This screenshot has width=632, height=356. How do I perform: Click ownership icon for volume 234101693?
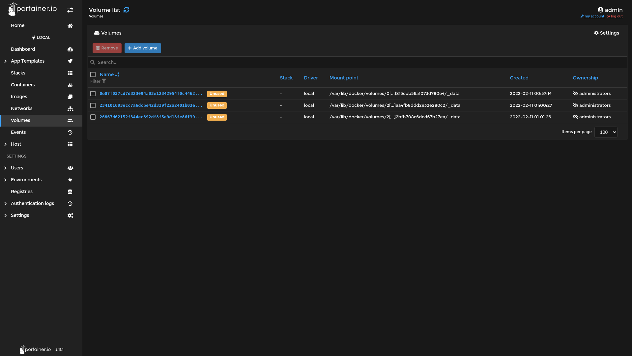[x=575, y=105]
